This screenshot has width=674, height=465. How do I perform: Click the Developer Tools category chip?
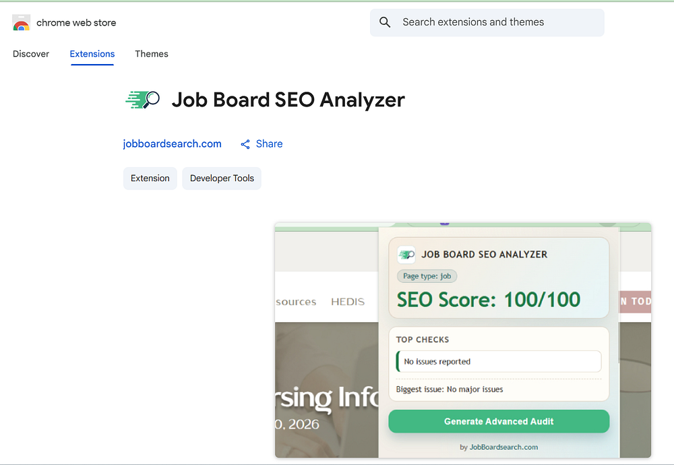222,179
